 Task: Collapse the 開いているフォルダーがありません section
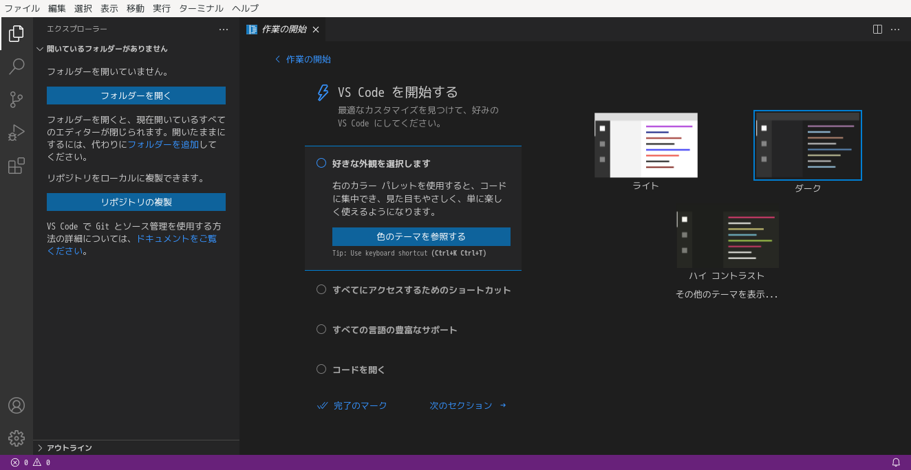[x=136, y=49]
